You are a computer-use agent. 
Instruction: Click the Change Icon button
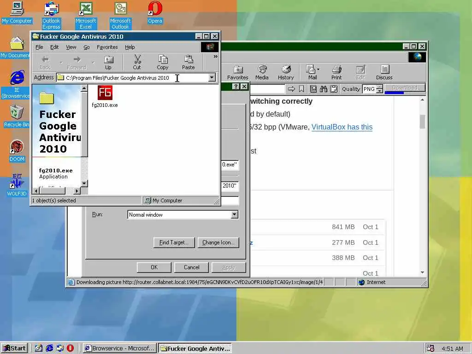coord(218,242)
